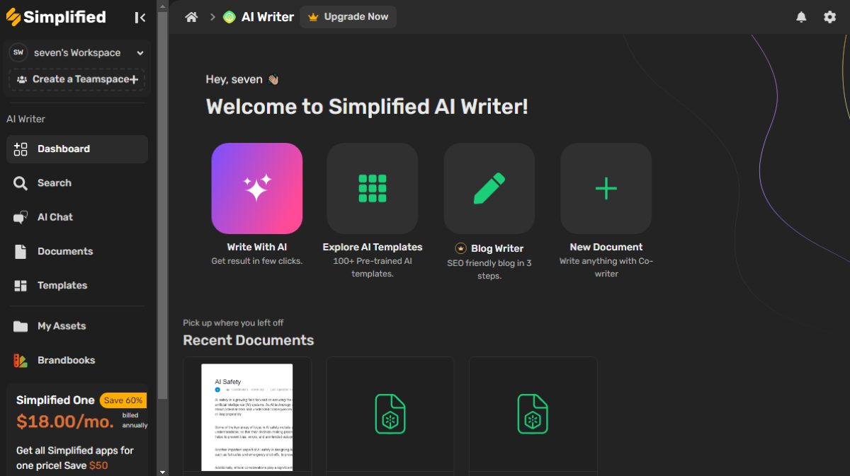The height and width of the screenshot is (476, 850).
Task: Click the SW workspace avatar
Action: (x=18, y=52)
